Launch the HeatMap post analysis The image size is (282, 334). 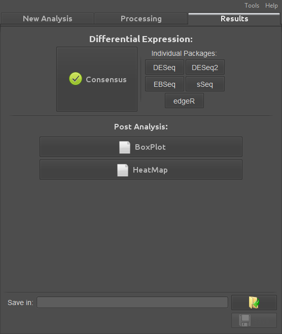pos(141,170)
